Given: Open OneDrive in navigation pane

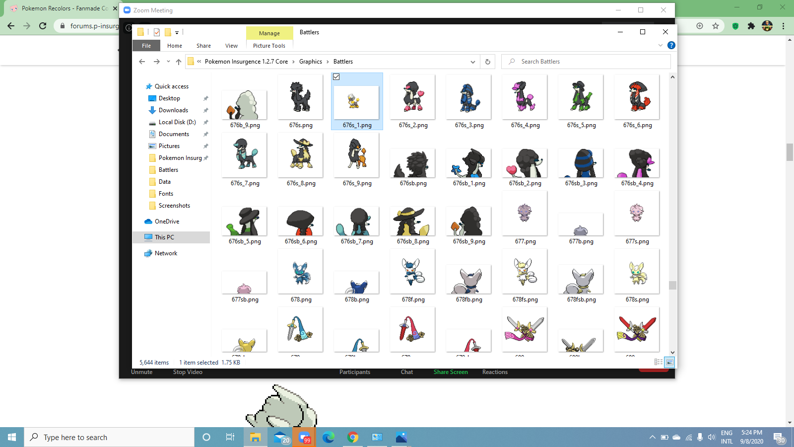Looking at the screenshot, I should click(167, 222).
